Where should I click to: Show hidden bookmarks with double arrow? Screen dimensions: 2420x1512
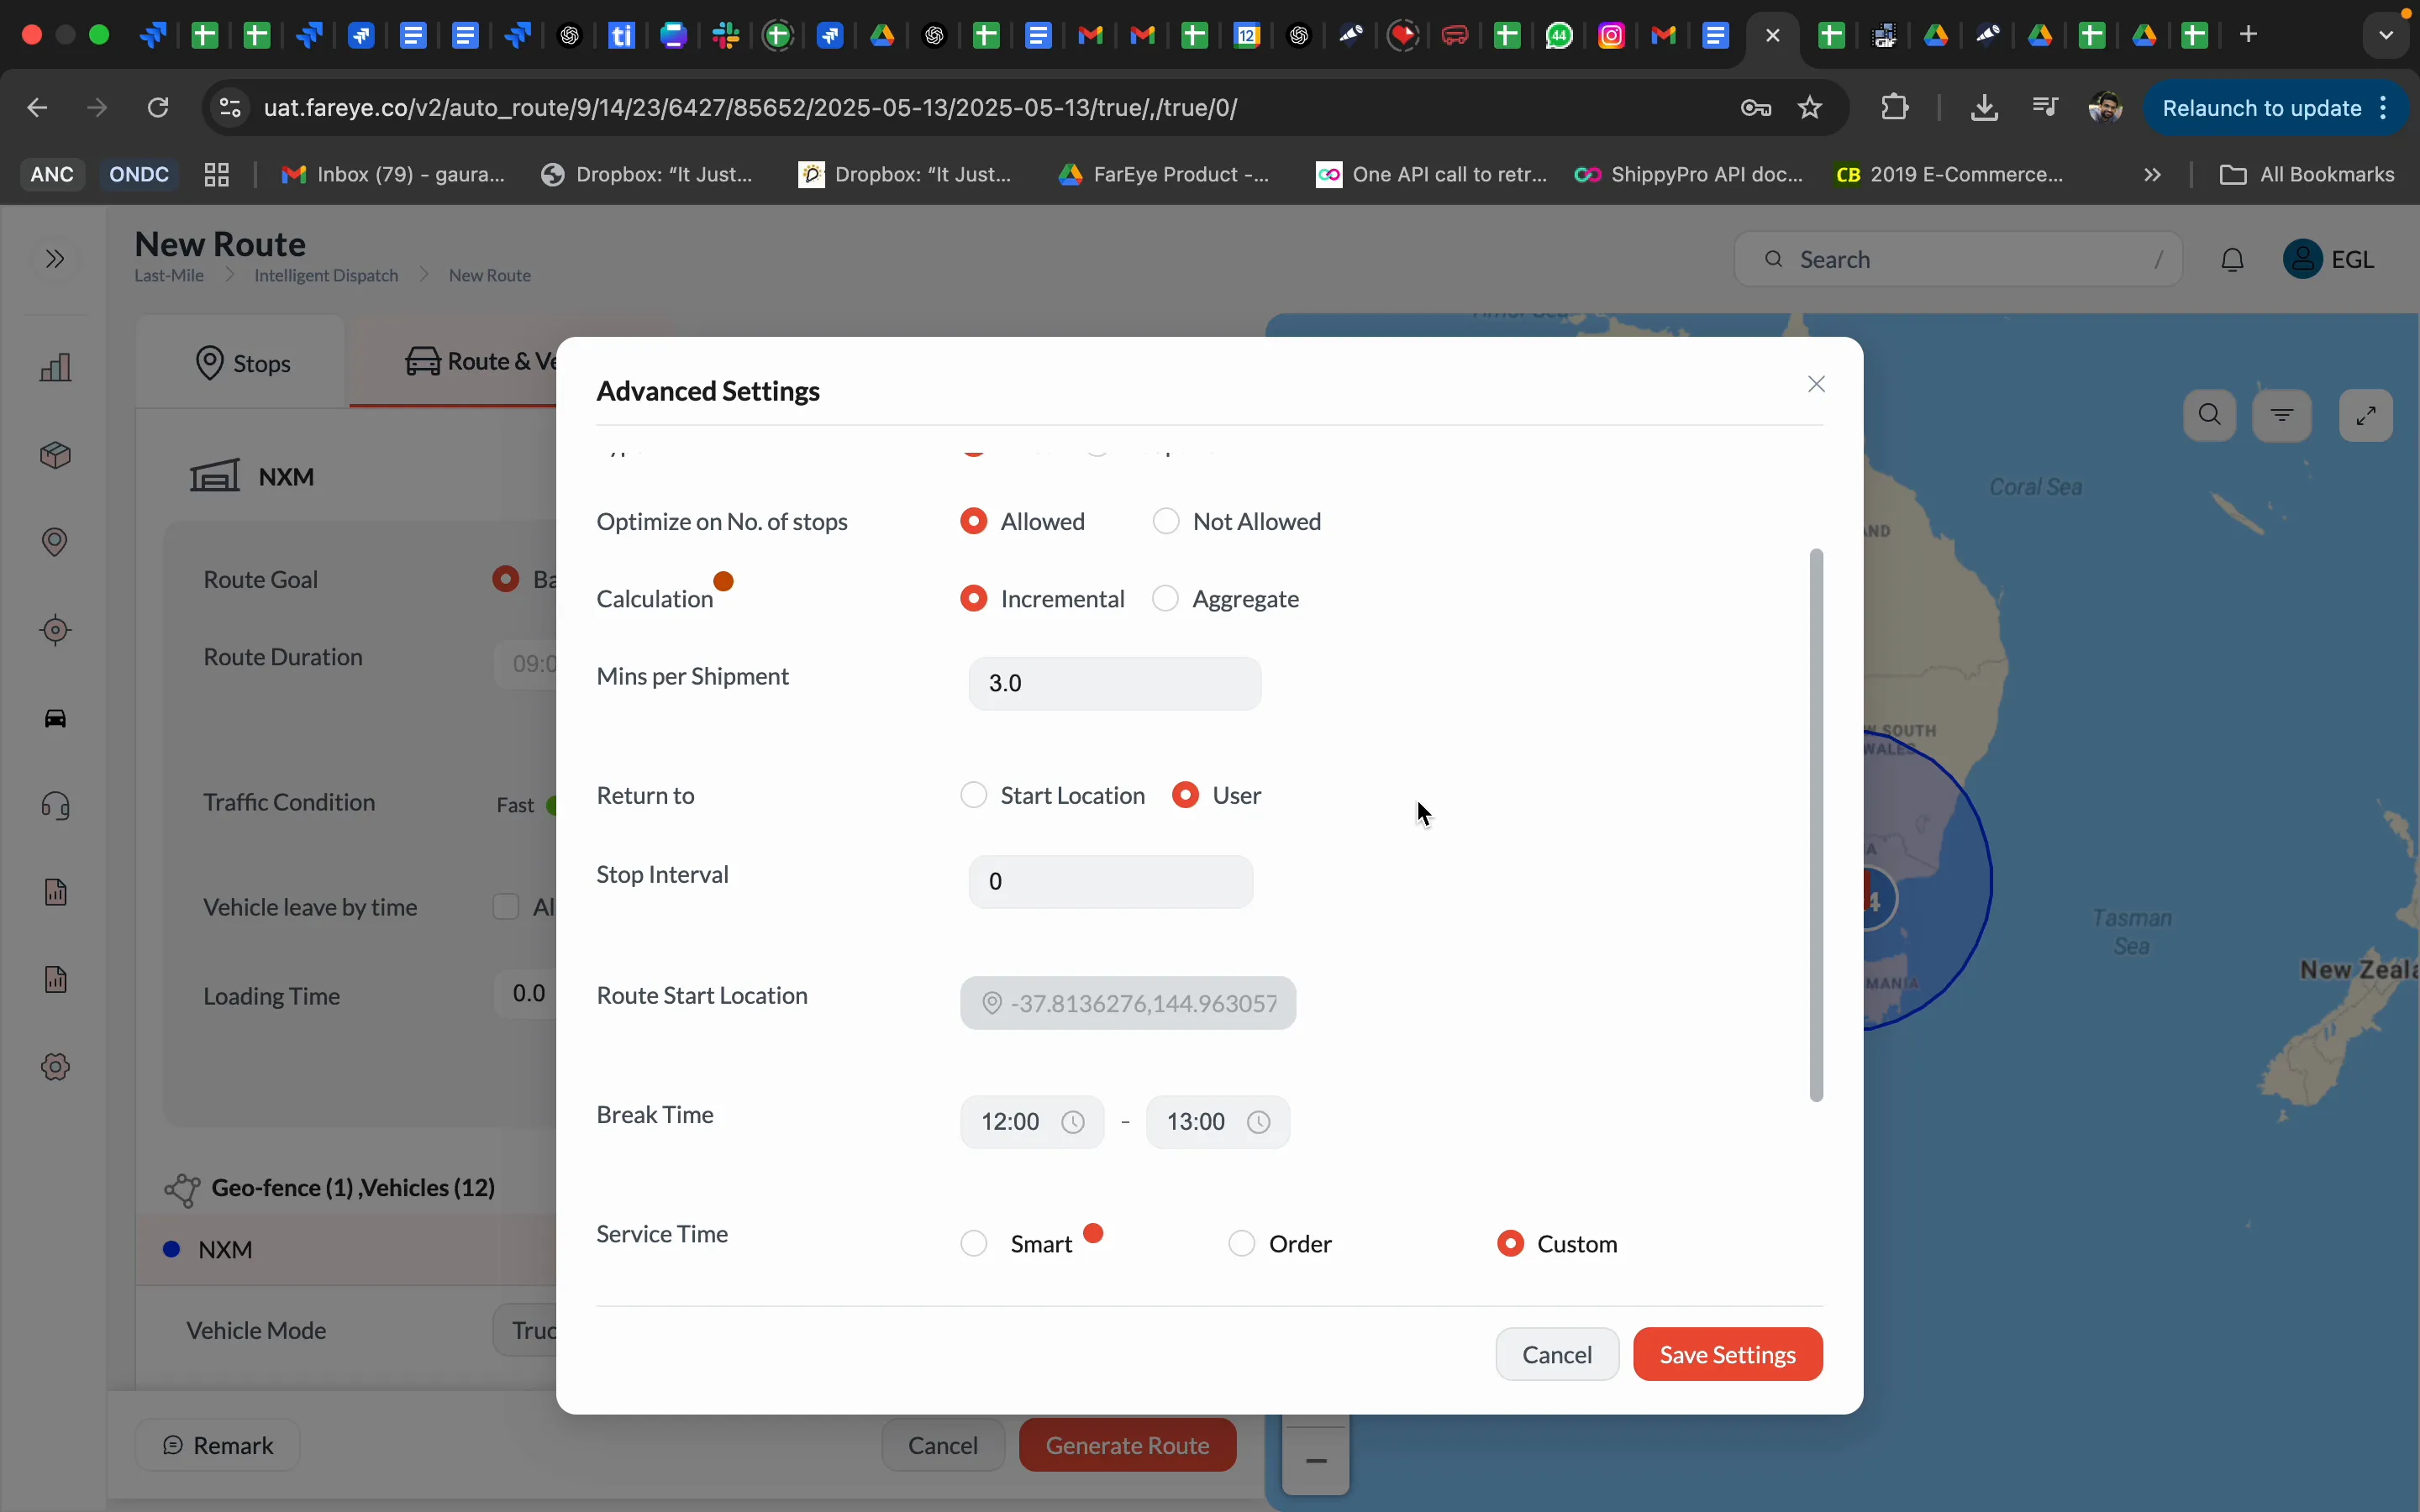coord(2153,175)
